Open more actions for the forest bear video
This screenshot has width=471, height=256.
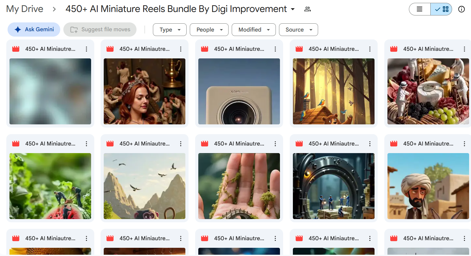coord(370,49)
